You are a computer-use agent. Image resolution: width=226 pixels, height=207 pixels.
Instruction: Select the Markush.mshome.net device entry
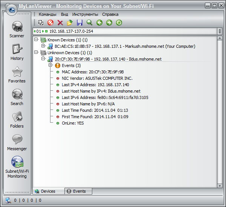coord(124,46)
